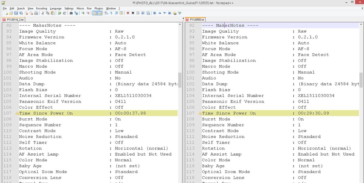Toggle synchronize horizontal scrolling button

click(100, 13)
